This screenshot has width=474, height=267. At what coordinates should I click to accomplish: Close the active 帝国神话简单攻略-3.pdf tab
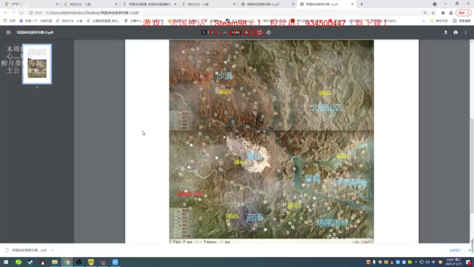(352, 4)
